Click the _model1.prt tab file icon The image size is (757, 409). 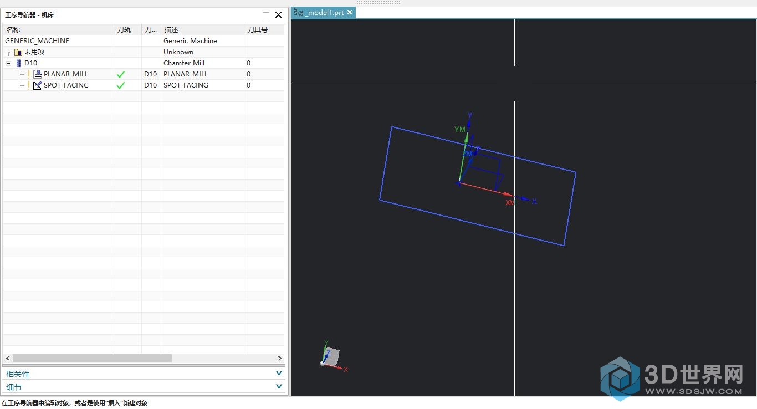tap(299, 12)
